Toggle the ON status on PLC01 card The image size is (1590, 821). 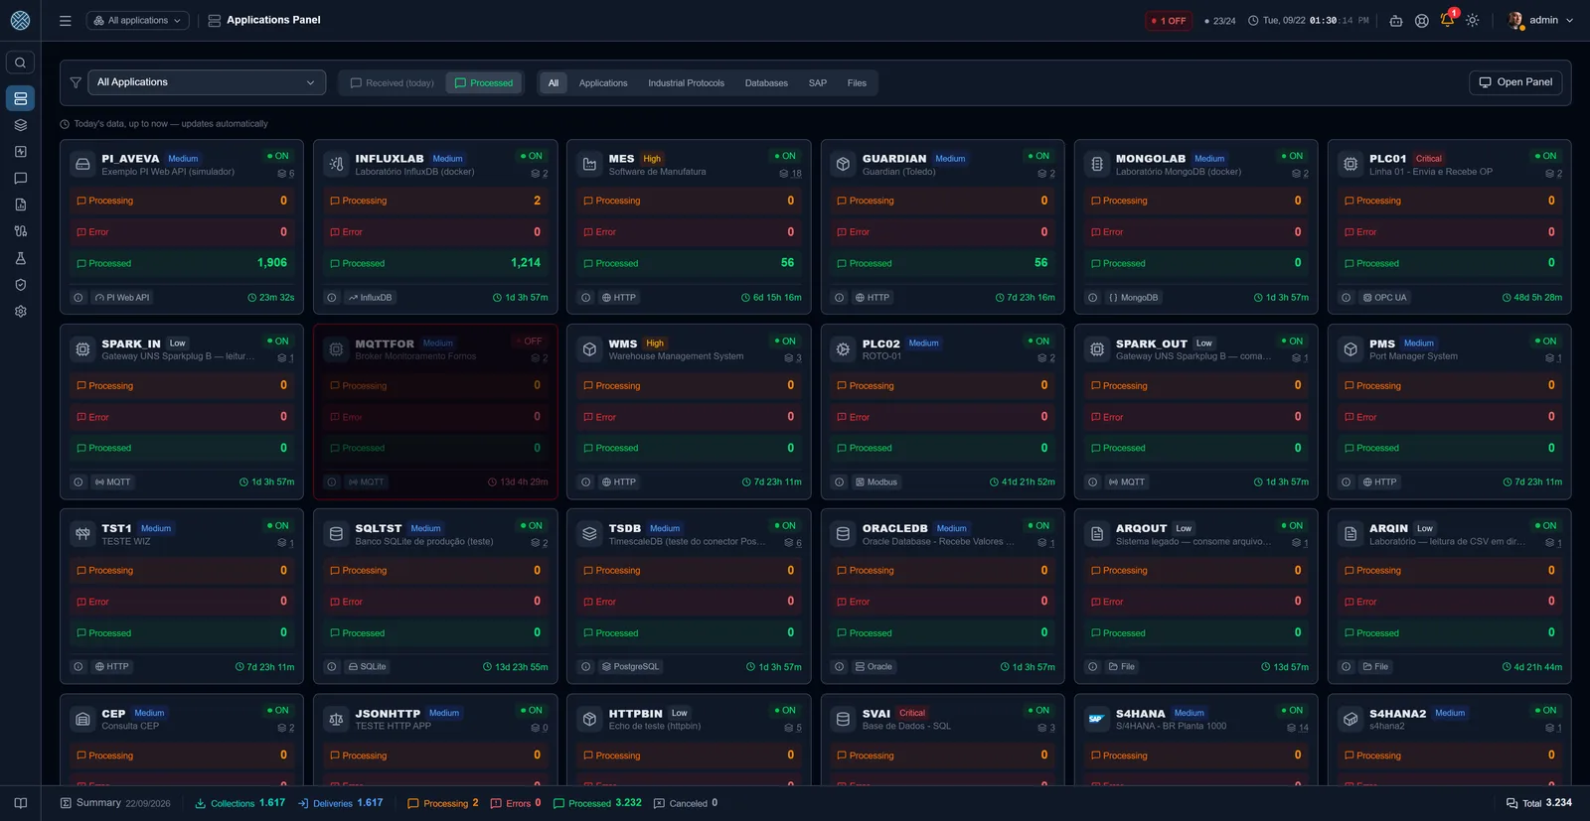pos(1545,156)
